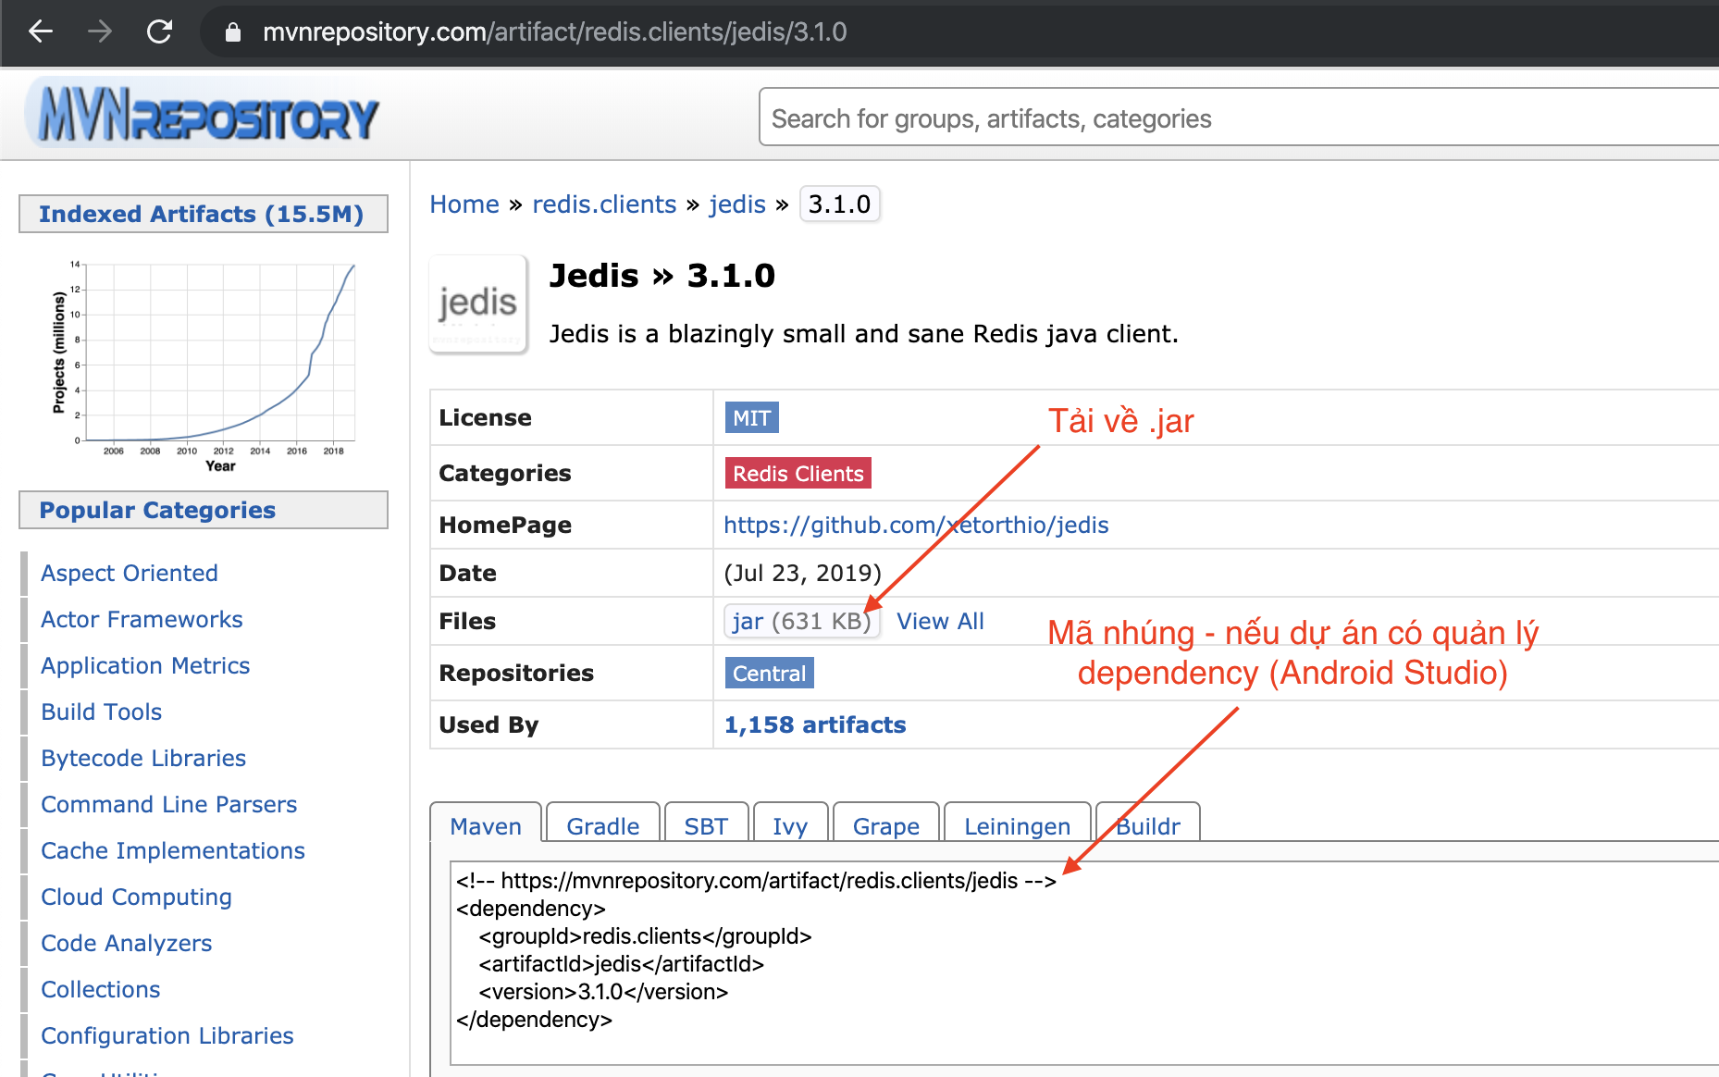Viewport: 1719px width, 1077px height.
Task: Reload the page with the refresh icon
Action: pos(160,31)
